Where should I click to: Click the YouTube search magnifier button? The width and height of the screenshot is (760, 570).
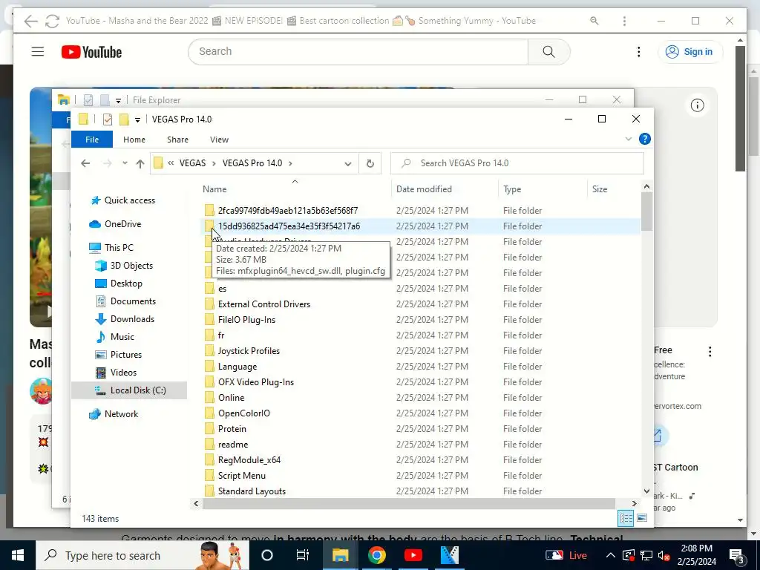pos(548,52)
